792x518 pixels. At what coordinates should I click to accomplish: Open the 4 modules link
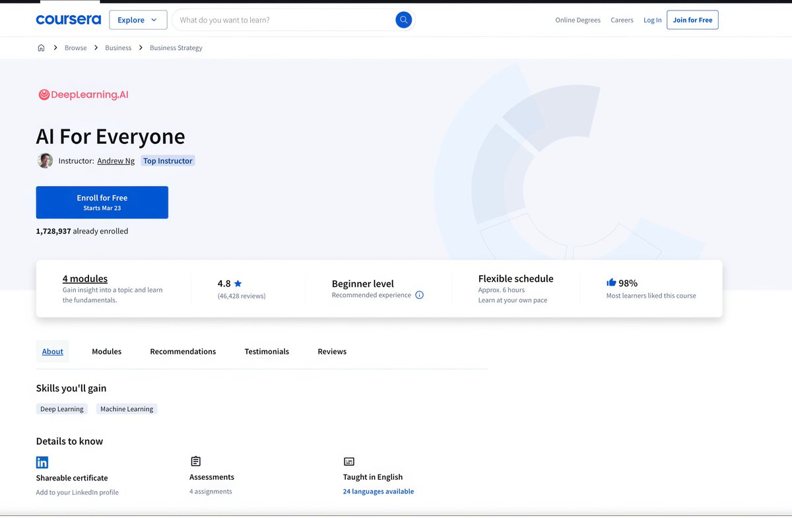point(85,278)
